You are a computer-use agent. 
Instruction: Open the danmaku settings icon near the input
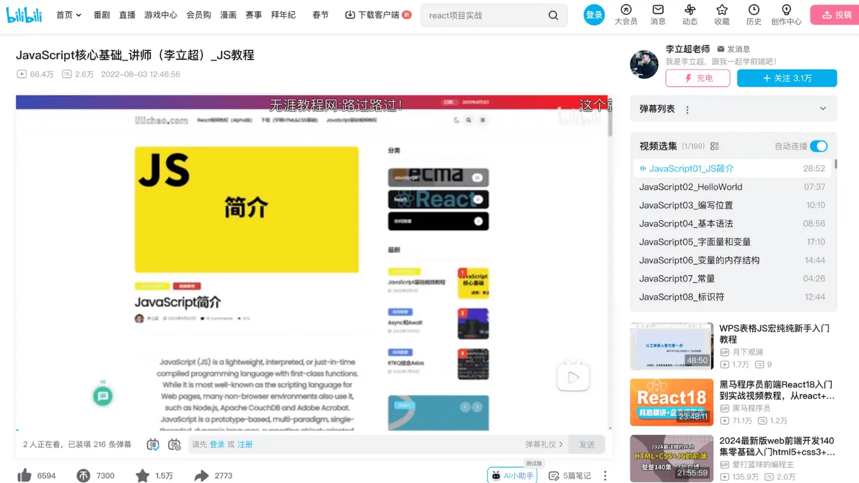pos(175,444)
